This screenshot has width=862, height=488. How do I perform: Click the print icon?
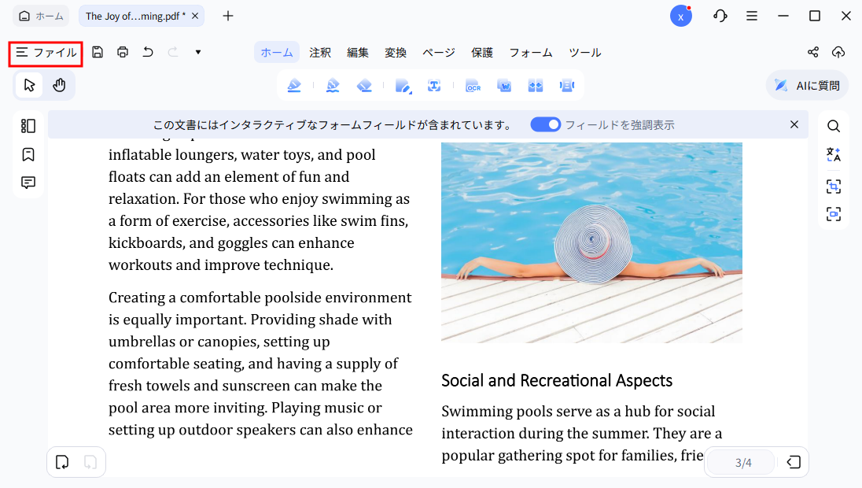click(x=123, y=52)
